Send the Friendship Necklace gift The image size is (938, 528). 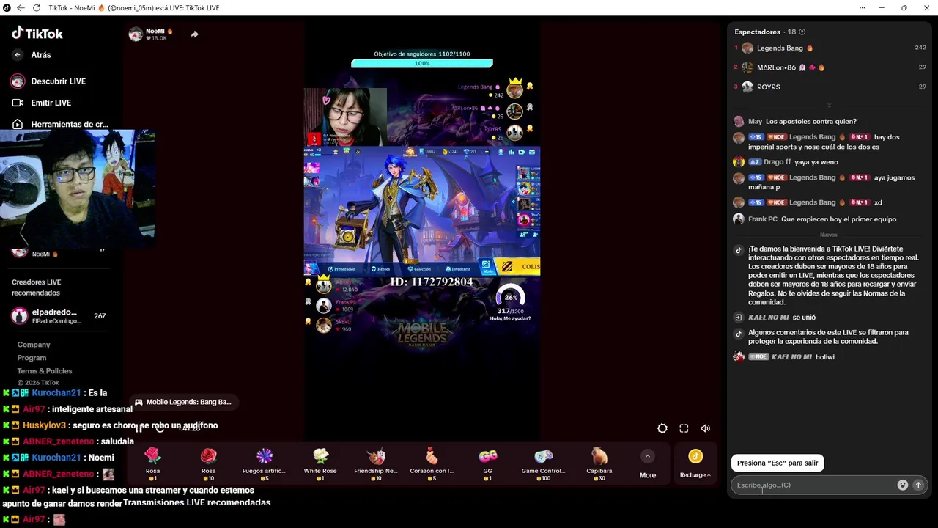(376, 463)
